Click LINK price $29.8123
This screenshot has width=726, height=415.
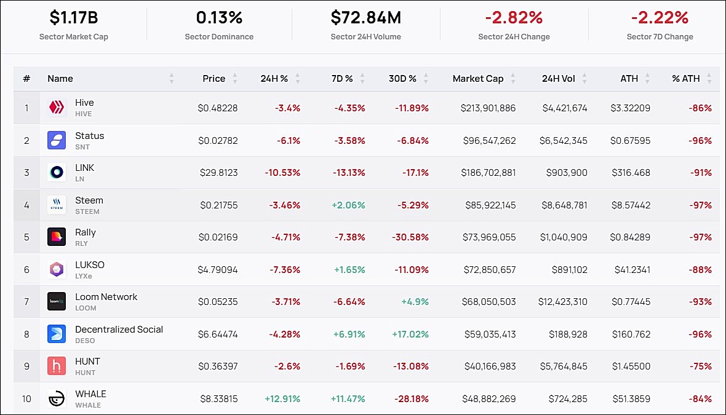(x=219, y=173)
